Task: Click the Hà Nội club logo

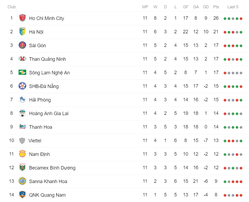Action: click(x=22, y=31)
